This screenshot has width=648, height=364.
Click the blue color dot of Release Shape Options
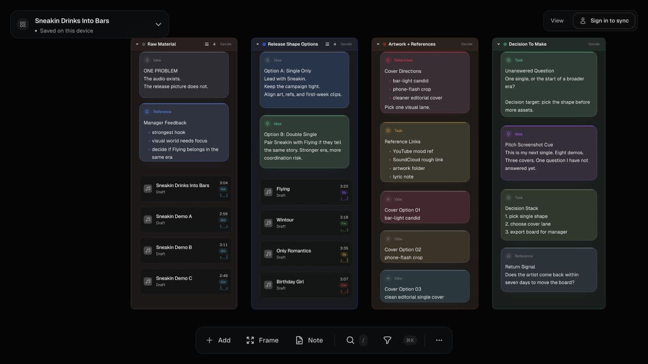pos(264,44)
